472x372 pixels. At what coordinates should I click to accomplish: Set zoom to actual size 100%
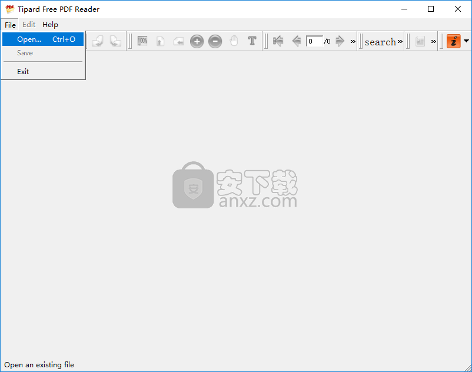click(x=142, y=41)
